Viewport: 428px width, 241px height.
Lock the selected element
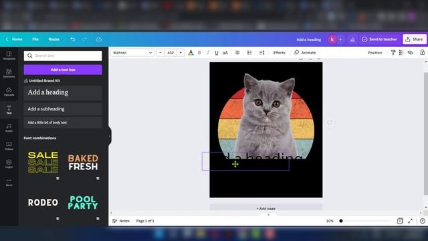[x=422, y=52]
